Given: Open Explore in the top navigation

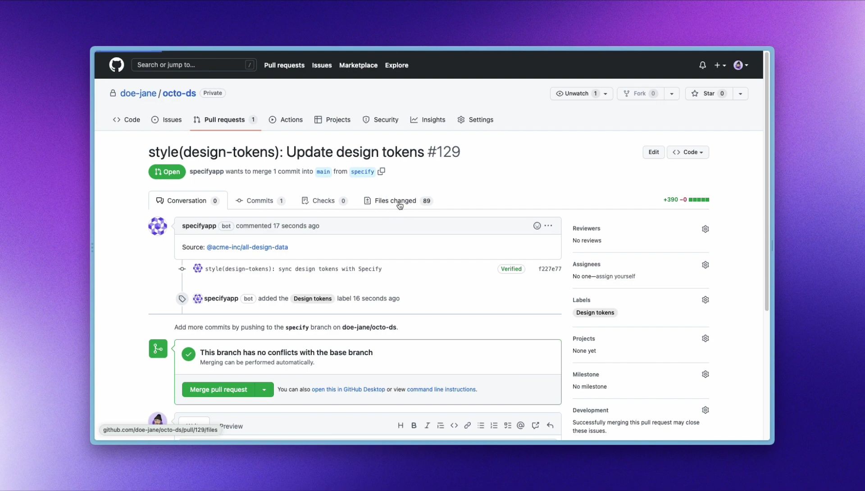Looking at the screenshot, I should [396, 65].
